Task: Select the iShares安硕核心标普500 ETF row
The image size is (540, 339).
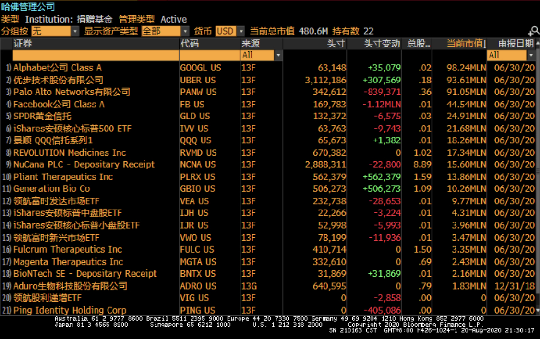Action: [269, 129]
